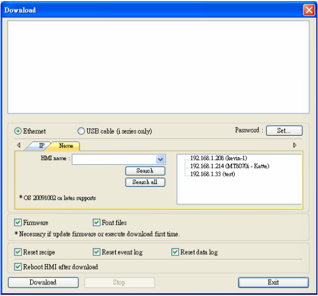Select the Ethernet radio button
The height and width of the screenshot is (296, 318).
click(18, 131)
